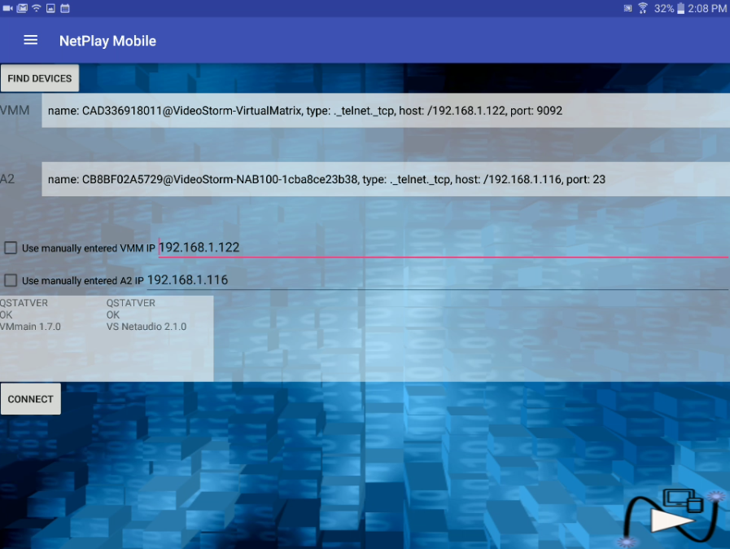Enable Use manually entered A2 IP
The height and width of the screenshot is (549, 730).
click(11, 280)
